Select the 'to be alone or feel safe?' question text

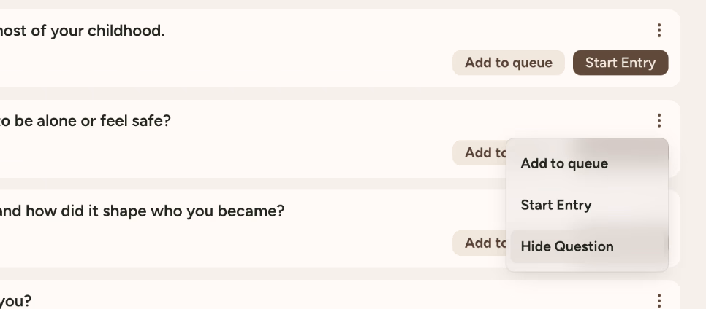[x=84, y=121]
